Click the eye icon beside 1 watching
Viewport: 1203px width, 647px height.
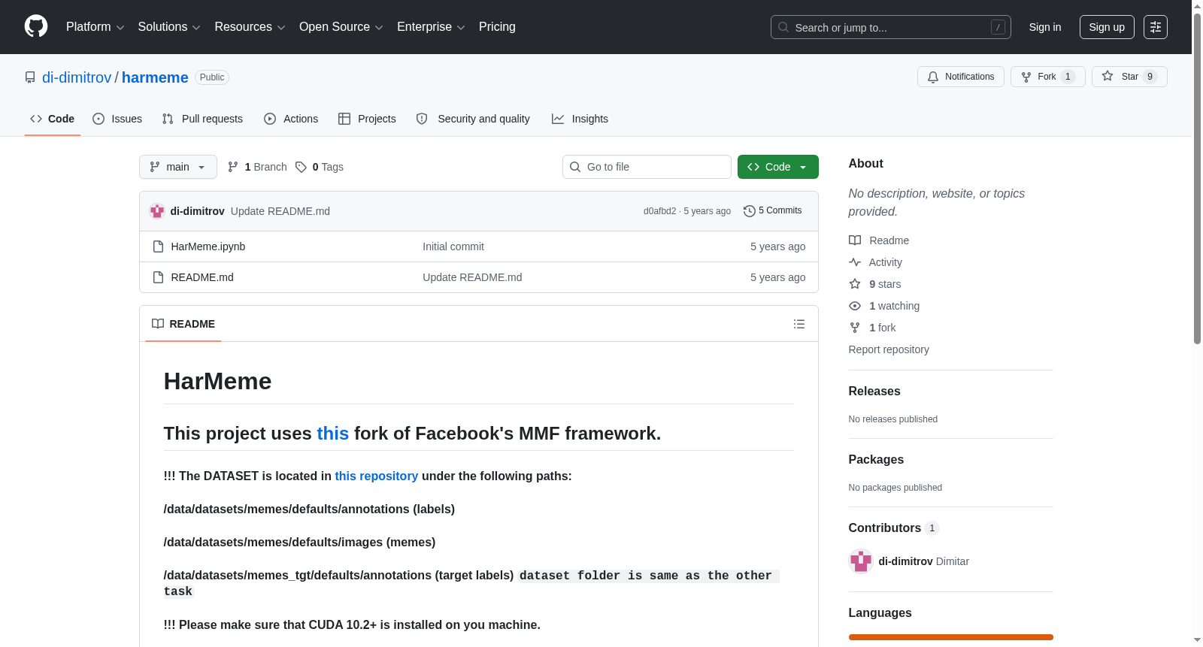(x=855, y=306)
